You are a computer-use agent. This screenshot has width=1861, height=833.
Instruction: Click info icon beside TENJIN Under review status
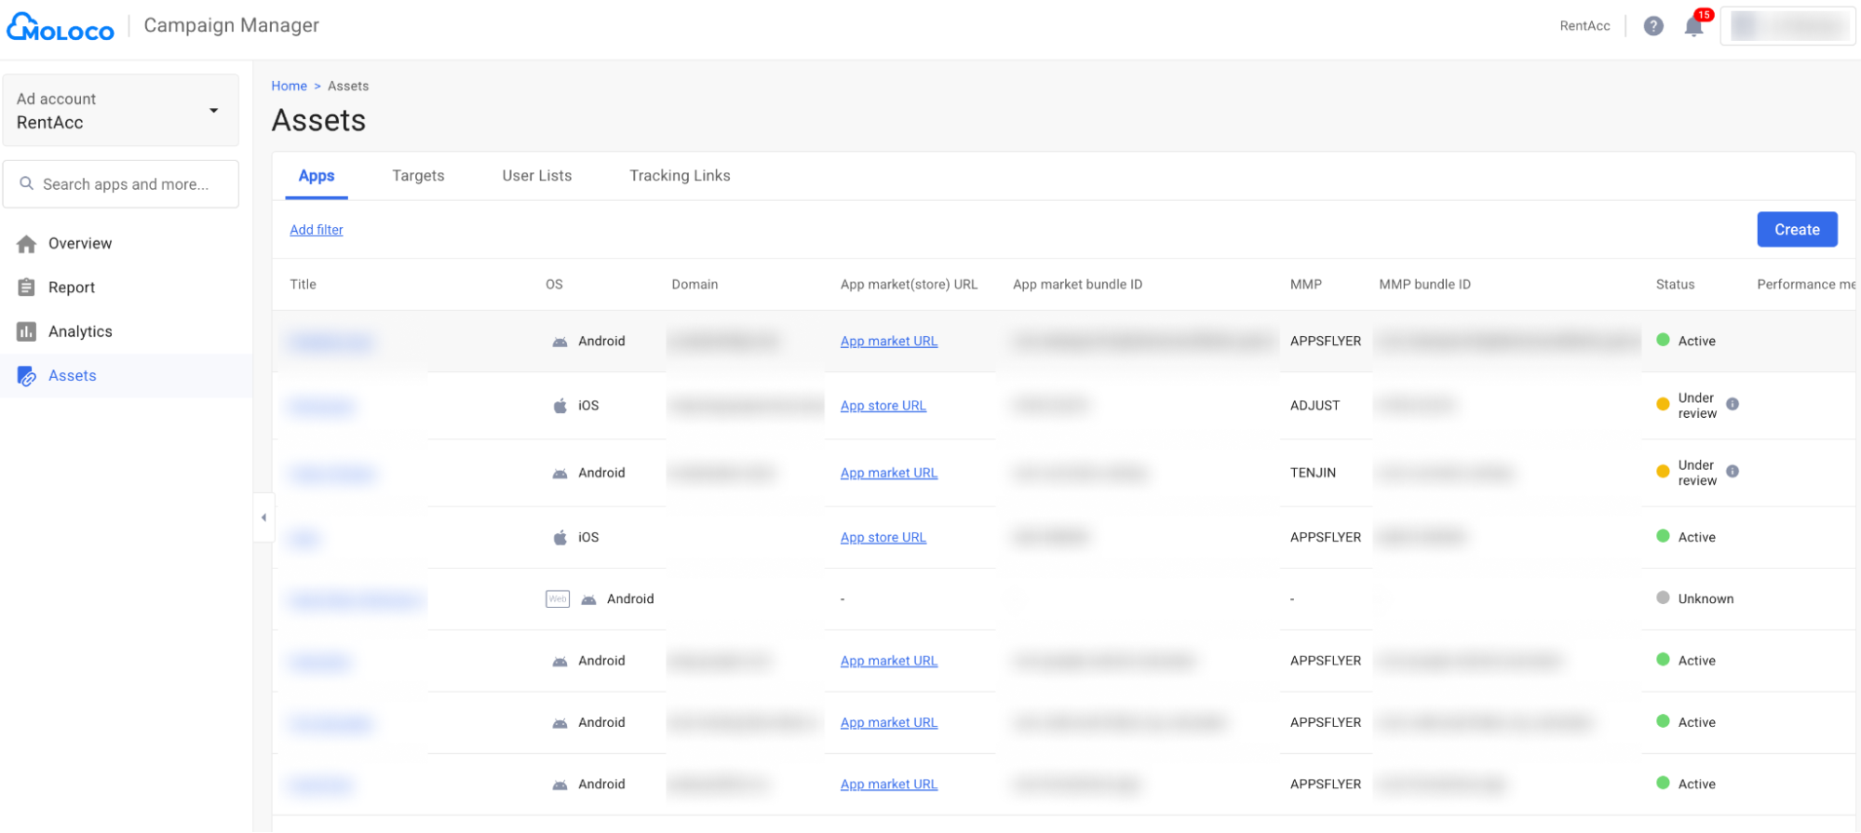tap(1732, 472)
